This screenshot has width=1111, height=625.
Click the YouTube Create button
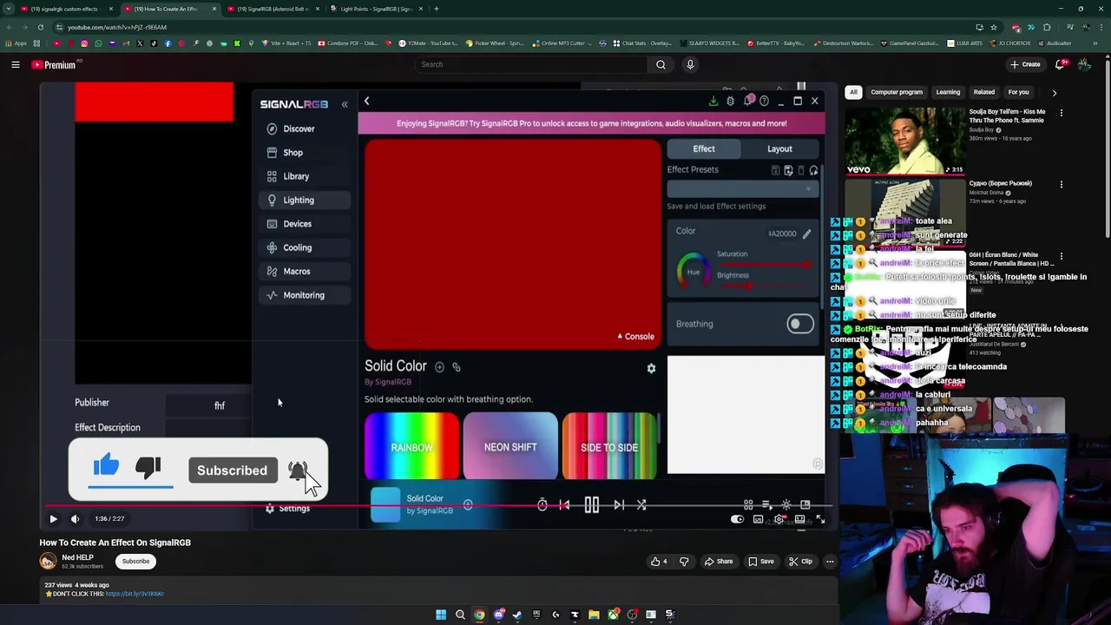[x=1025, y=64]
